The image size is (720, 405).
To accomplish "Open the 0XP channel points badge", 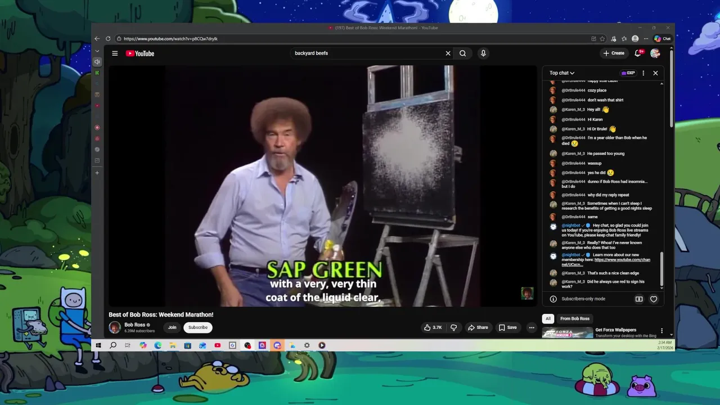I will [x=628, y=73].
